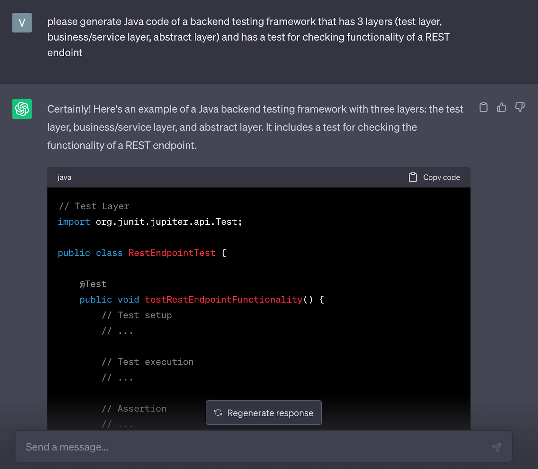Give a thumbs down to the response
Screen dimensions: 538x469
(x=520, y=107)
